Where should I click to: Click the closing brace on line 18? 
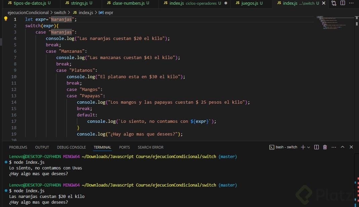pos(78,127)
